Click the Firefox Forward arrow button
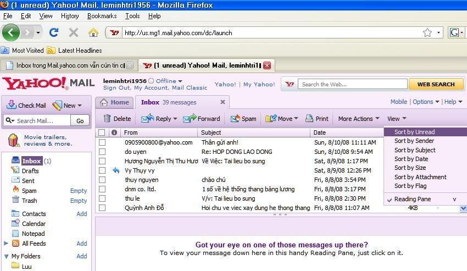 tap(27, 32)
